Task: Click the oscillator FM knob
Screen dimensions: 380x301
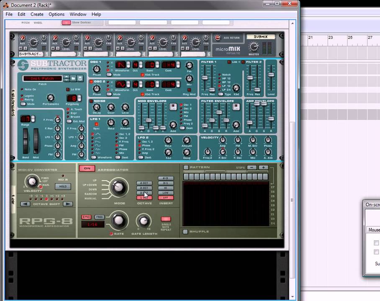Action: click(189, 65)
